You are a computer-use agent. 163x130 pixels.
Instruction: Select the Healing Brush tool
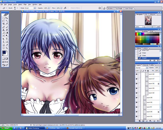pyautogui.click(x=3, y=27)
